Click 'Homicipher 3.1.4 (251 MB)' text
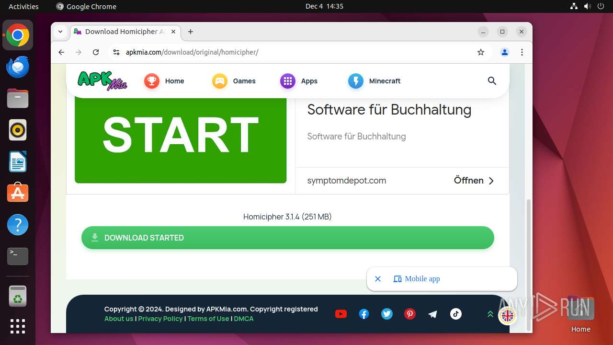The height and width of the screenshot is (345, 613). (x=287, y=217)
